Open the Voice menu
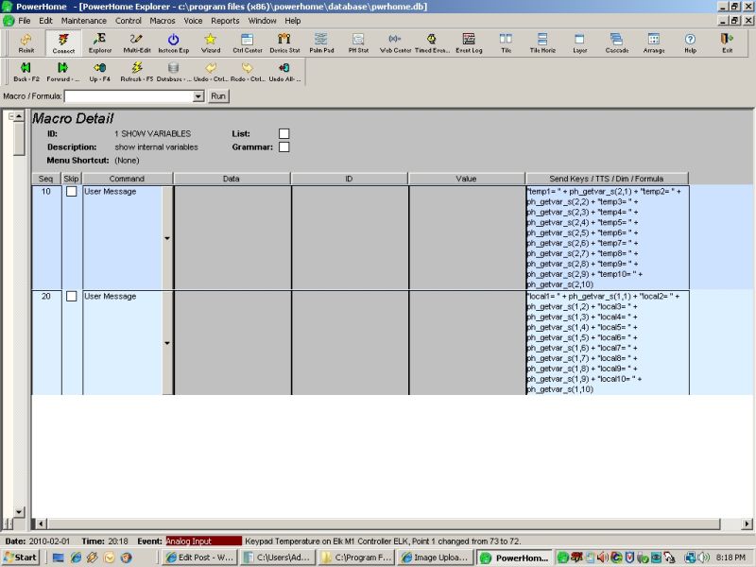 click(x=193, y=21)
